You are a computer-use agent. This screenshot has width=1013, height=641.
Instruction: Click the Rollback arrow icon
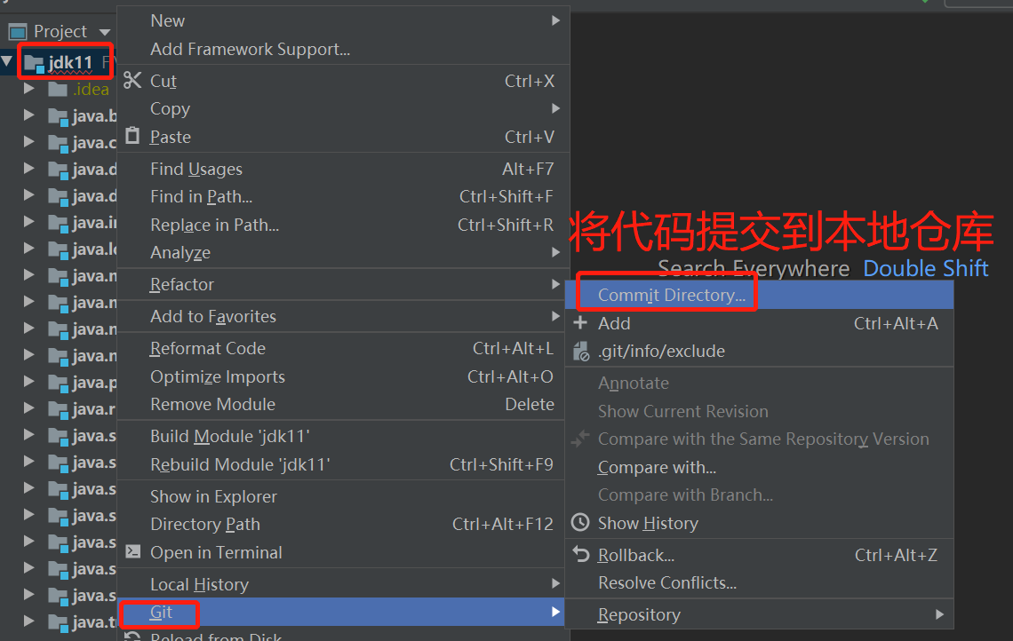(581, 554)
